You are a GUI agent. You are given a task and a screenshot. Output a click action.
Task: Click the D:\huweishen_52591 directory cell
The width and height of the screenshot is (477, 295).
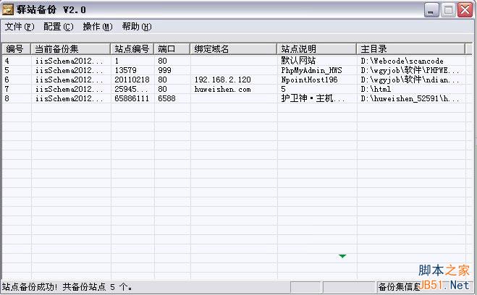point(410,99)
